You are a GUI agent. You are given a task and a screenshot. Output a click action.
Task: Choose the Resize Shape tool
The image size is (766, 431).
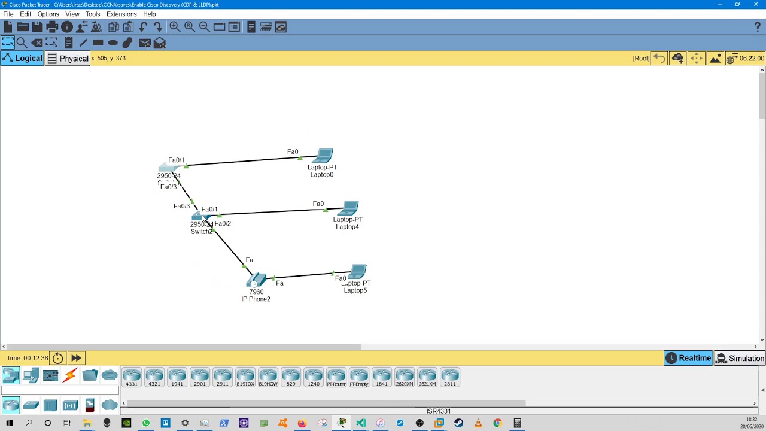coord(51,43)
